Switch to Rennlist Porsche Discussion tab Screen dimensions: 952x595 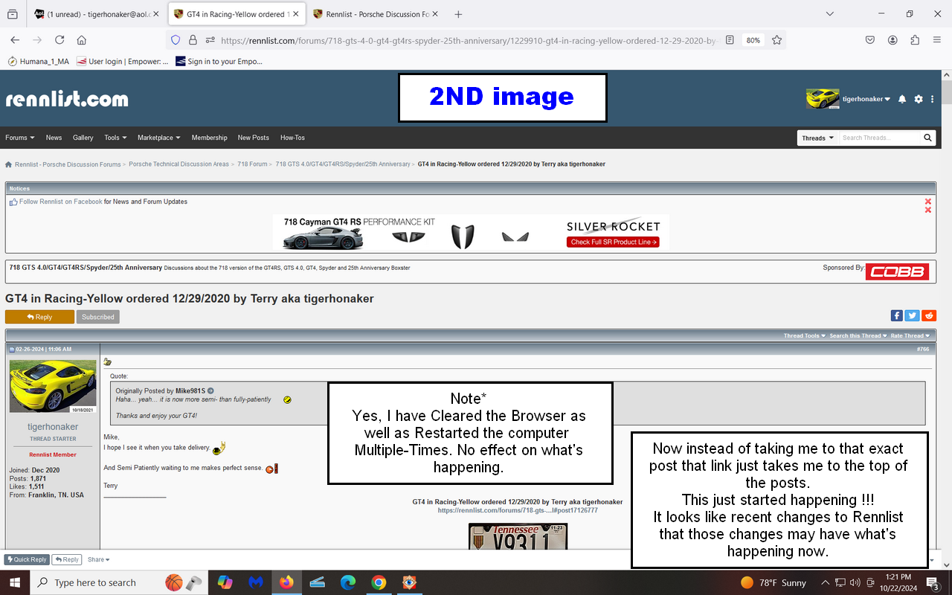374,14
